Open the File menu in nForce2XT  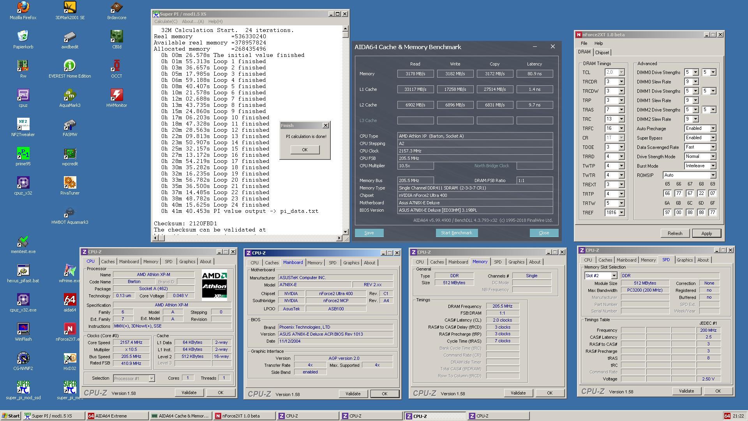point(584,43)
